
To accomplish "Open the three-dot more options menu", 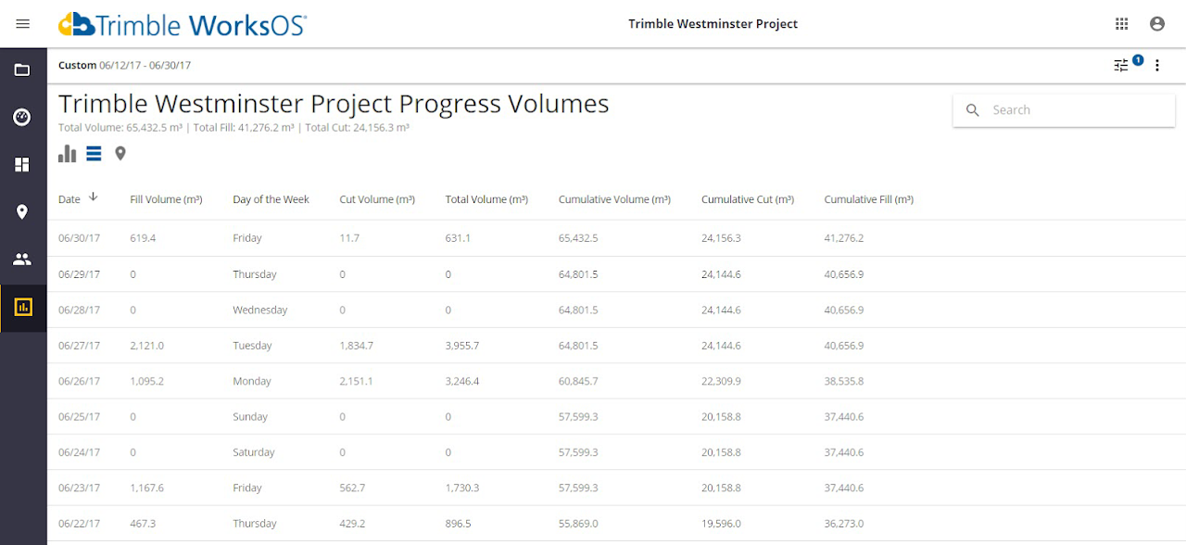I will pos(1157,66).
